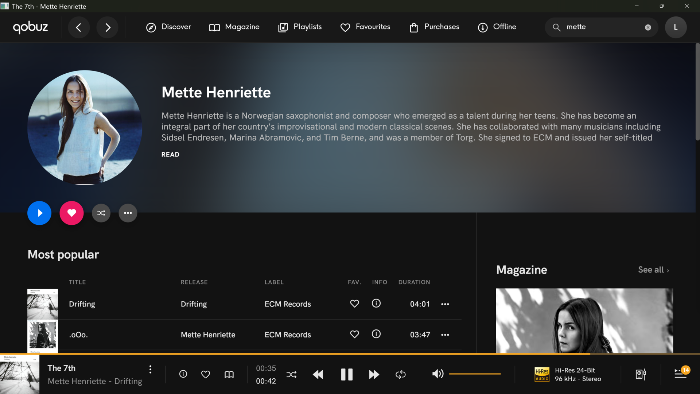The width and height of the screenshot is (700, 394).
Task: Skip to the next track
Action: point(374,375)
